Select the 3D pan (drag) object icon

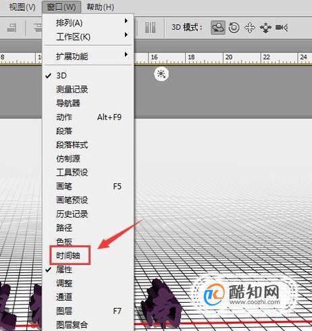(250, 28)
